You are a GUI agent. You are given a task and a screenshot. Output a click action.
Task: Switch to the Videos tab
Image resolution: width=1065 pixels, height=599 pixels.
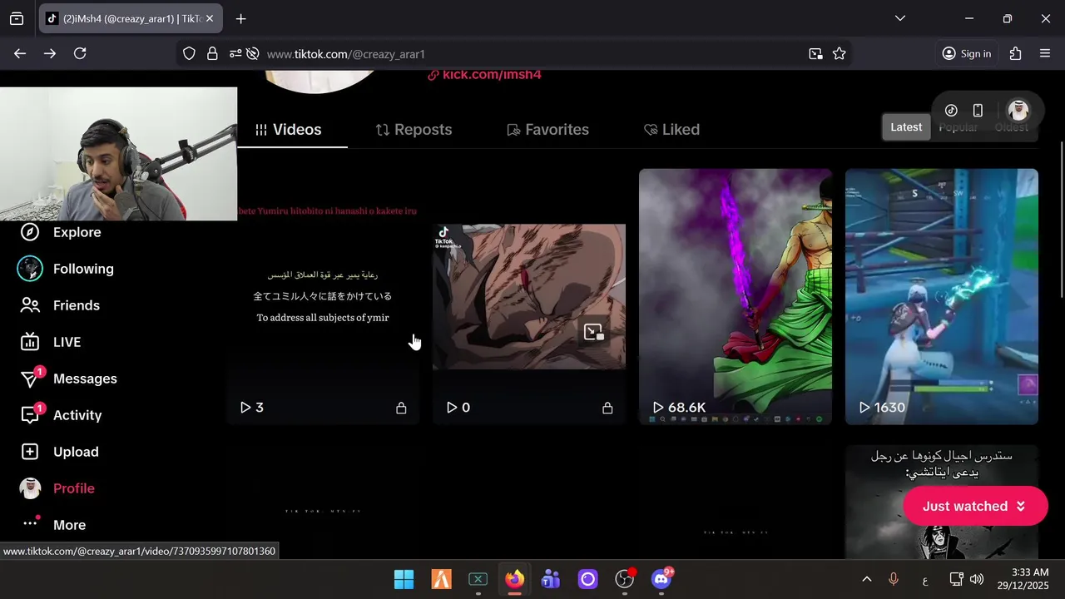[288, 130]
